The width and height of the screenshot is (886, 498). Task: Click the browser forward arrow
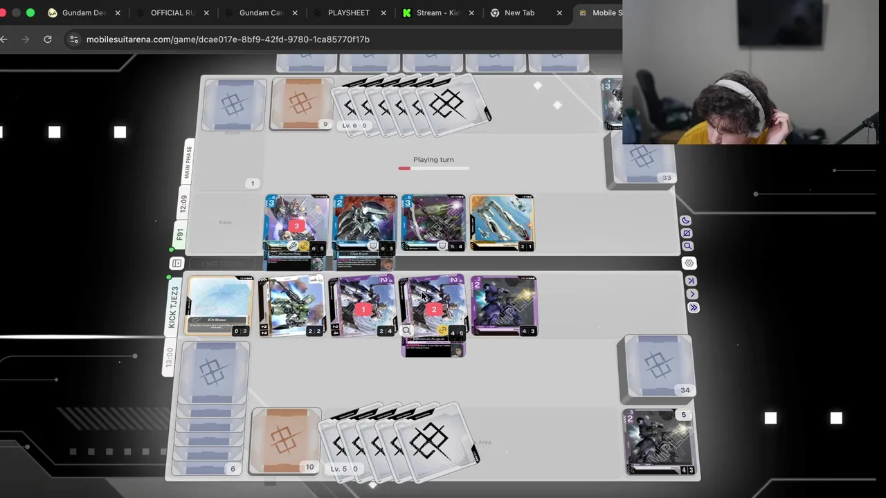point(26,39)
